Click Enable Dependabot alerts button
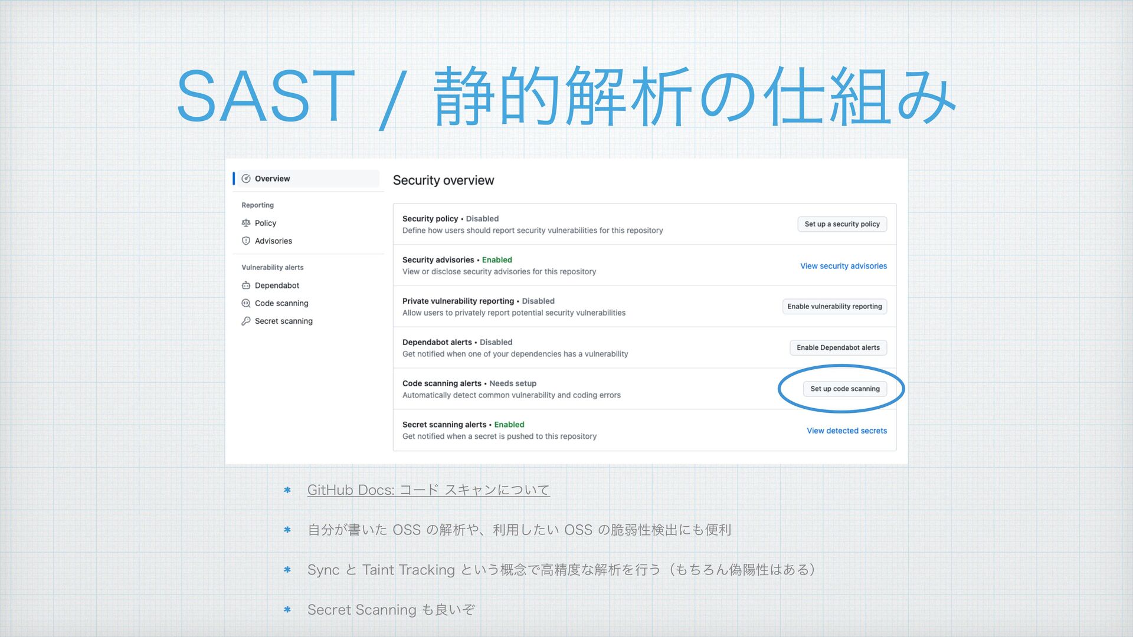The height and width of the screenshot is (637, 1133). (838, 348)
